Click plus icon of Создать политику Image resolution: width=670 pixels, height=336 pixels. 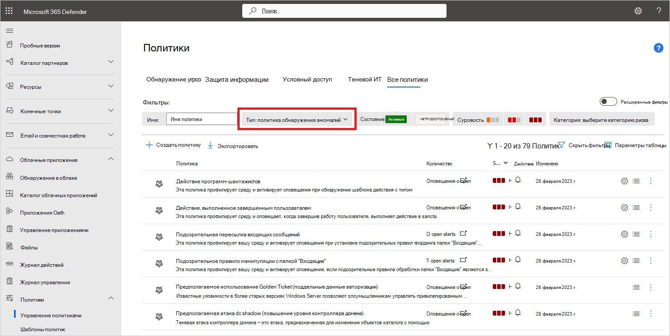tap(149, 145)
